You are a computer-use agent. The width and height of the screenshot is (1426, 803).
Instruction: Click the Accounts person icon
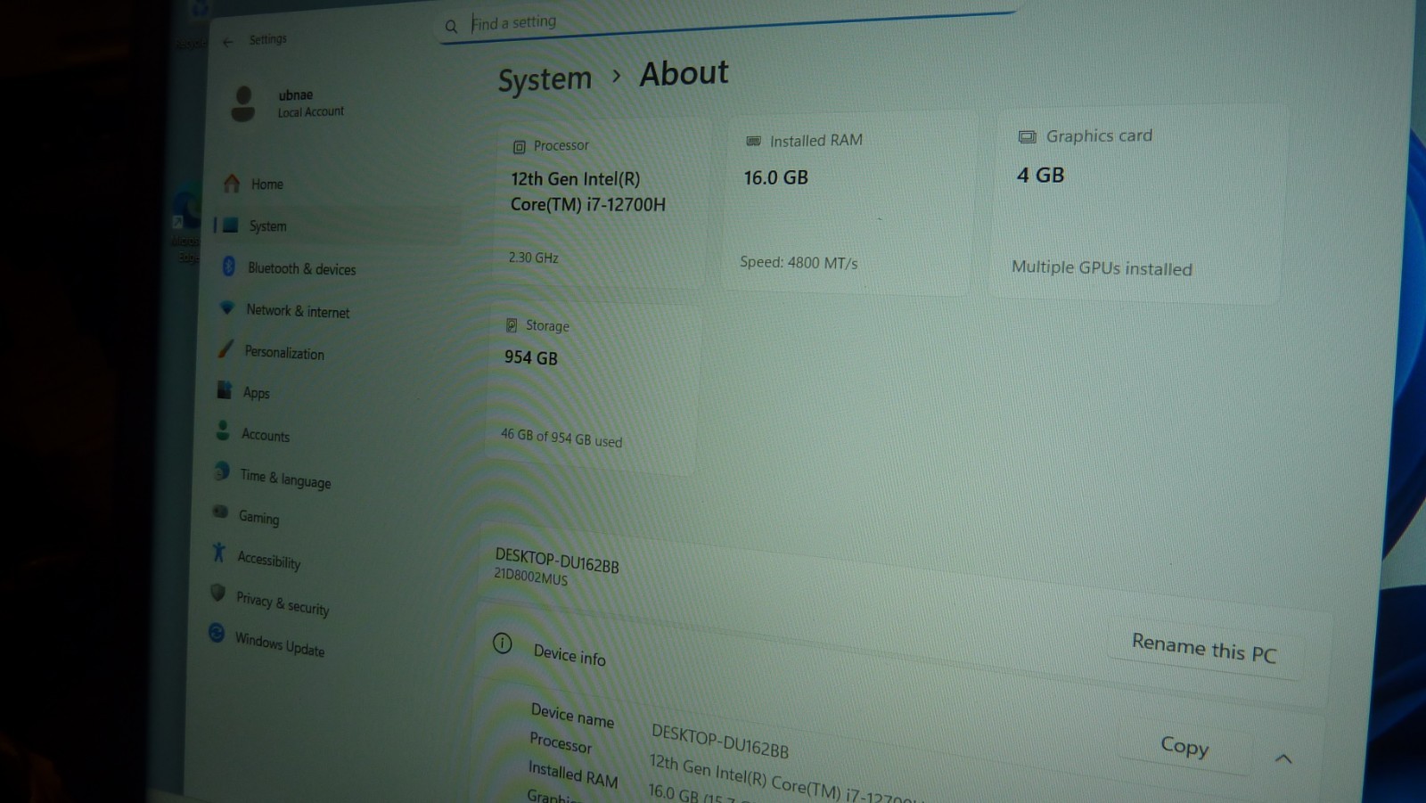[x=223, y=430]
